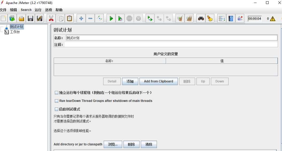
Task: Select 测试计划 node in tree
Action: click(17, 27)
